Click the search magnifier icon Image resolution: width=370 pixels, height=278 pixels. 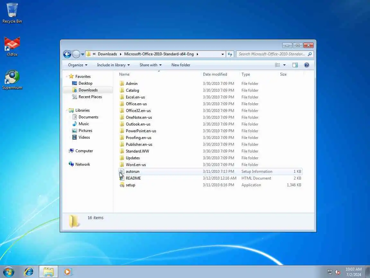click(310, 54)
